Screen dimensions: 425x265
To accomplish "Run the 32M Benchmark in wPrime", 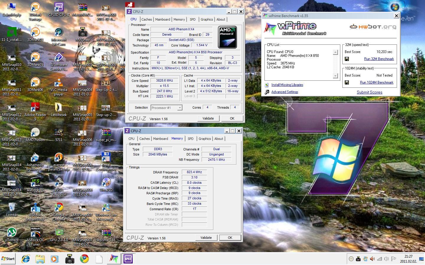I will click(x=379, y=59).
